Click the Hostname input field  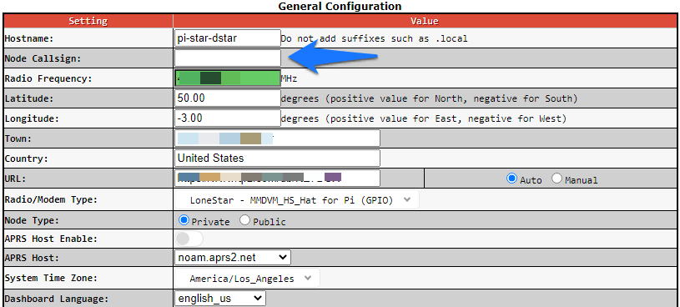227,38
